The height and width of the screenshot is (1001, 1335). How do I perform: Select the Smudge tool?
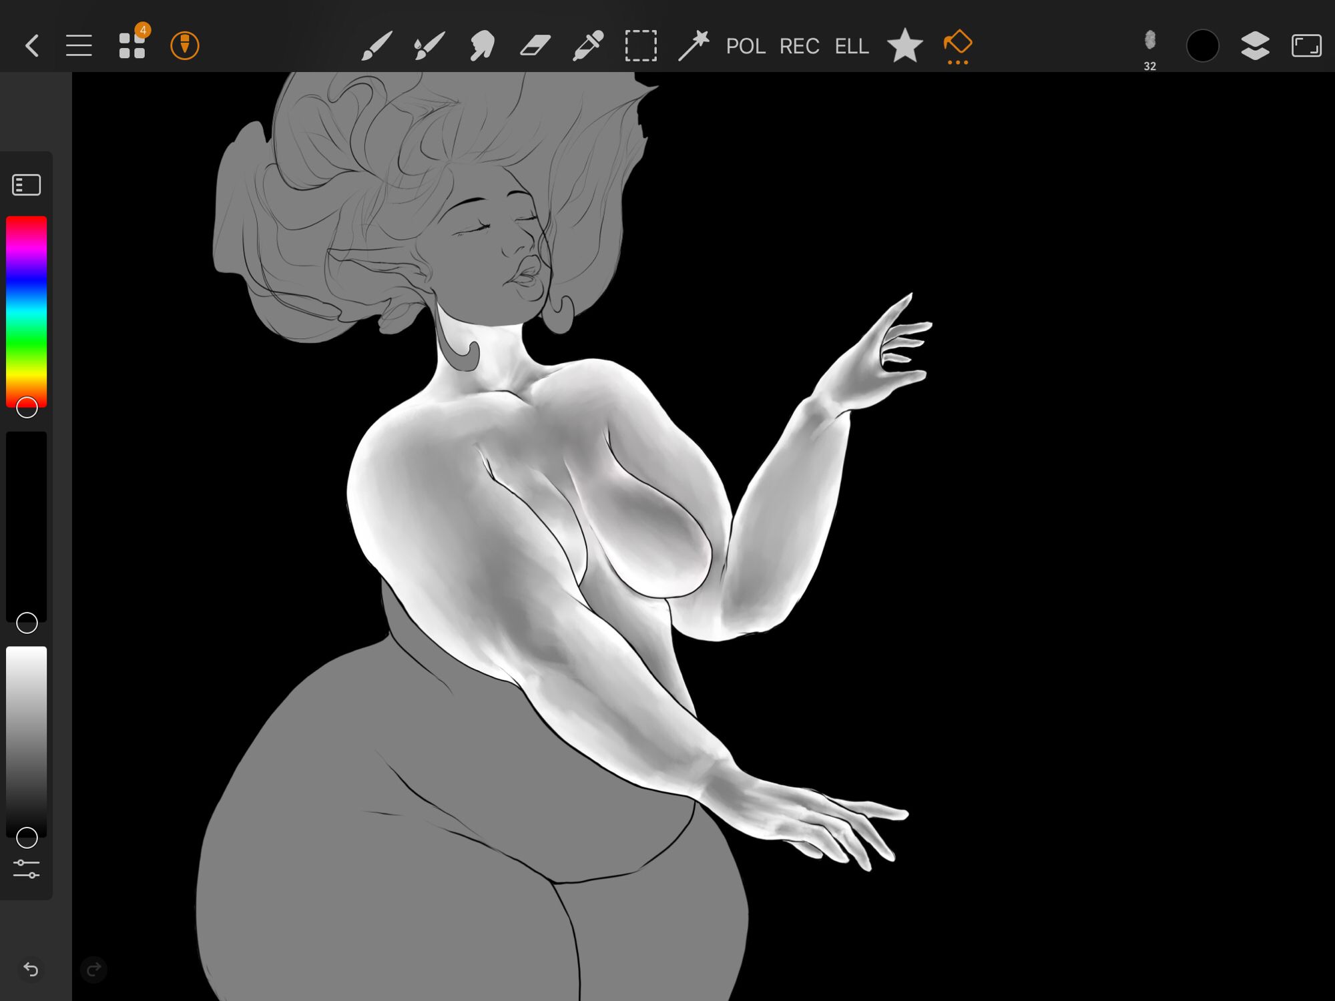[482, 46]
